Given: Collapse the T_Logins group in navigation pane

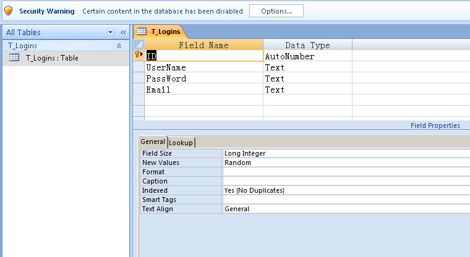Looking at the screenshot, I should point(119,46).
